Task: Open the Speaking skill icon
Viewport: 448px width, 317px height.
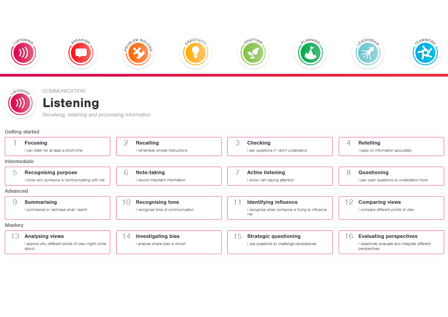Action: [81, 52]
